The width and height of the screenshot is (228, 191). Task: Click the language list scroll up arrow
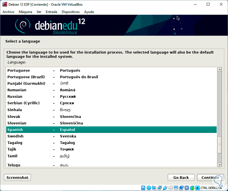point(219,70)
